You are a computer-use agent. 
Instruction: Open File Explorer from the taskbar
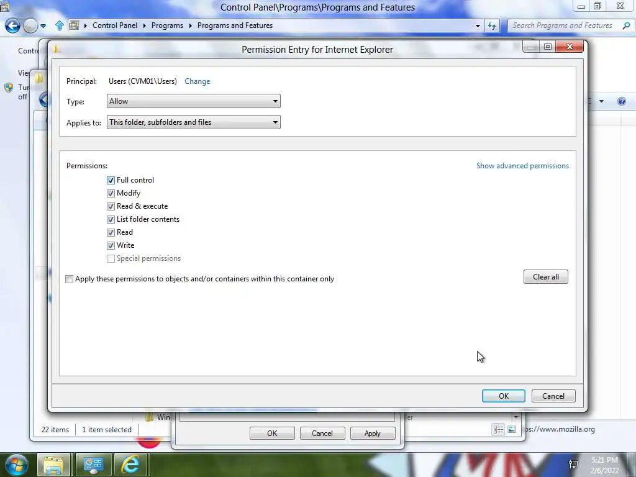tap(53, 465)
